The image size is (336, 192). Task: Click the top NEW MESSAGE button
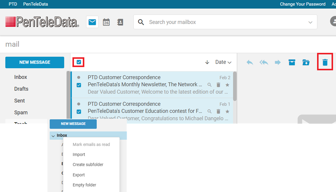click(35, 62)
